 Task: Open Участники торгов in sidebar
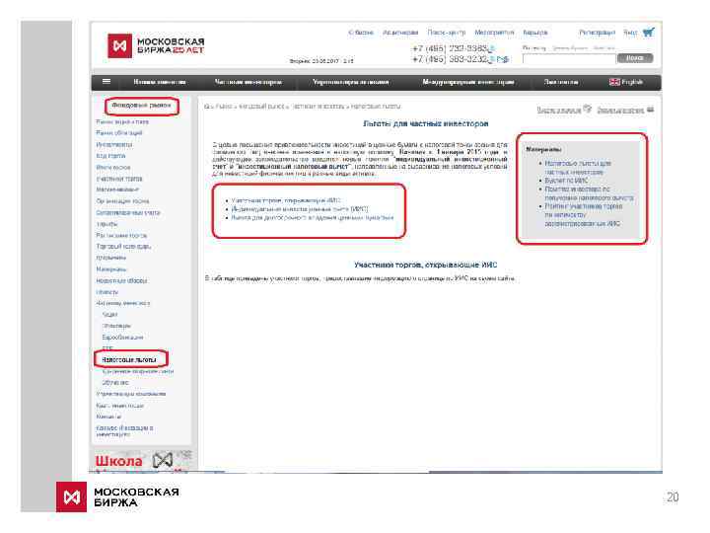click(119, 179)
